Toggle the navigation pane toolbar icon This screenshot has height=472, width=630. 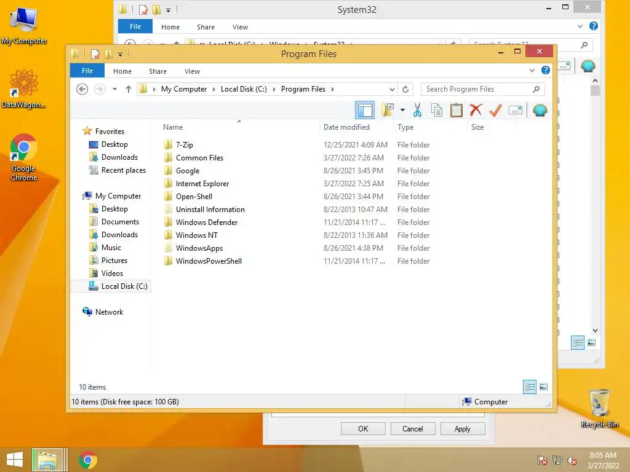365,110
